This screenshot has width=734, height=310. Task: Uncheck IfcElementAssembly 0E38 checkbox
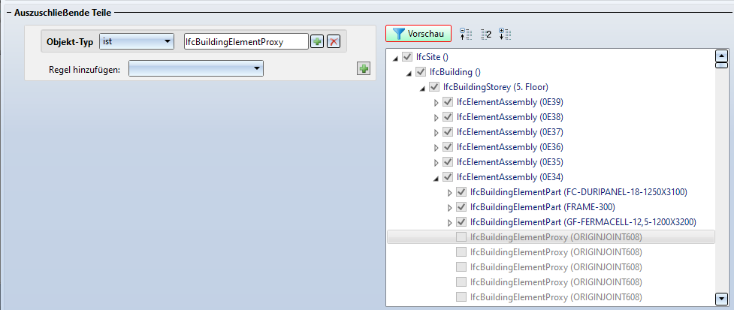[448, 117]
